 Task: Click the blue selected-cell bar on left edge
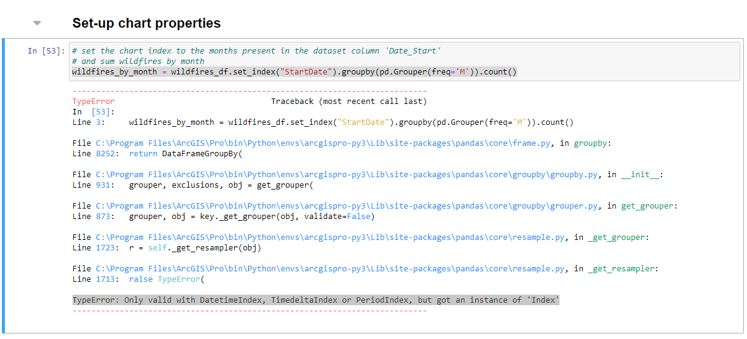[4, 185]
